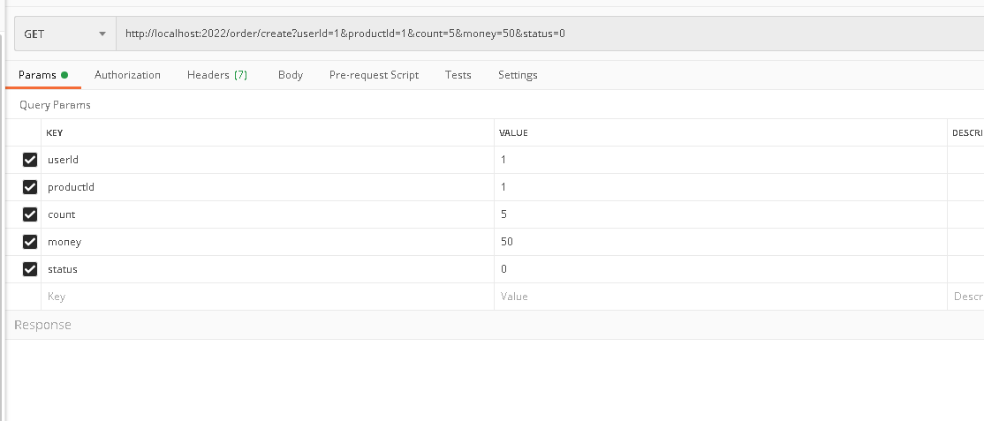Image resolution: width=984 pixels, height=421 pixels.
Task: Toggle the count parameter checkbox
Action: pyautogui.click(x=30, y=214)
